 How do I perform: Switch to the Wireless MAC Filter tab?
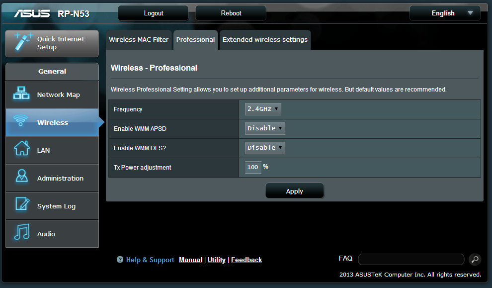[139, 40]
